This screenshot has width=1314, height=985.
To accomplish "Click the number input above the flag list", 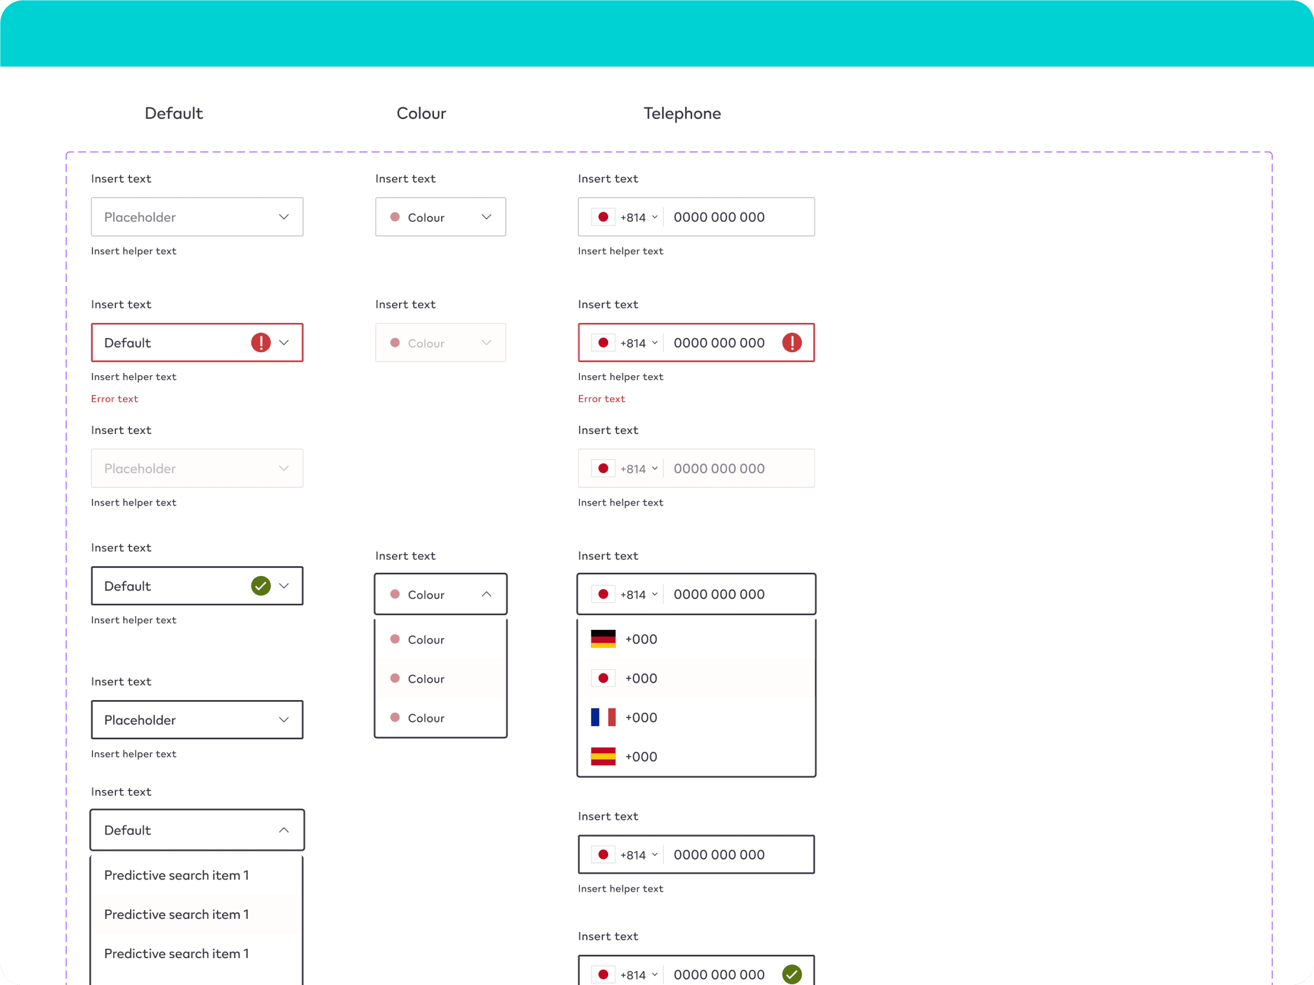I will click(x=719, y=595).
